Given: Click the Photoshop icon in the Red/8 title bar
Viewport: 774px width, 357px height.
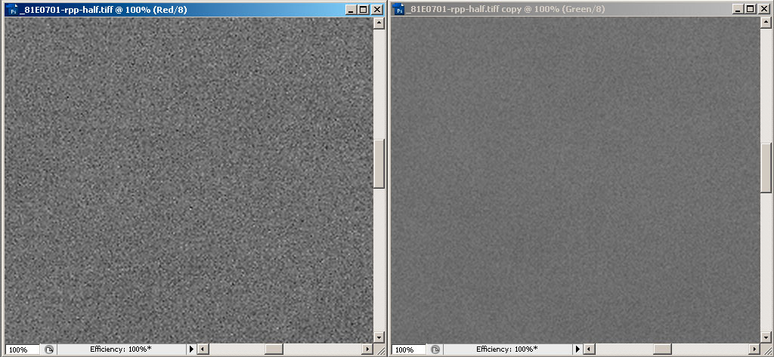Looking at the screenshot, I should [x=13, y=9].
